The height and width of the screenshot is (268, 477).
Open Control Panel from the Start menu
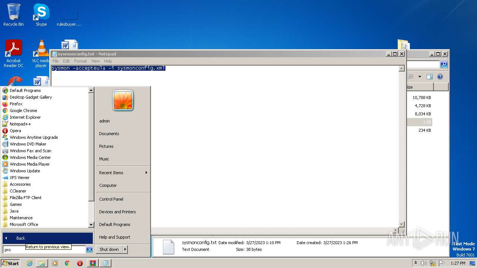point(123,199)
